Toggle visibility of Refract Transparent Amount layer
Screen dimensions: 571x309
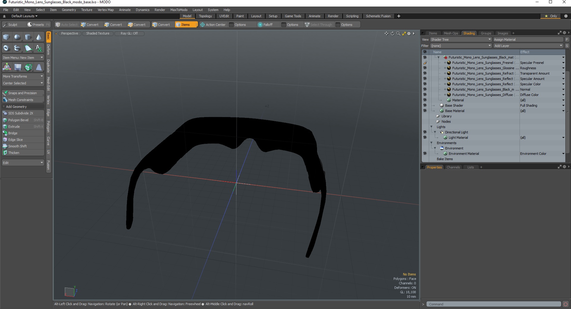425,73
